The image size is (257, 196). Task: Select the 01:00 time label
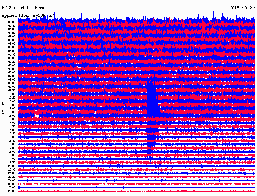12,29
